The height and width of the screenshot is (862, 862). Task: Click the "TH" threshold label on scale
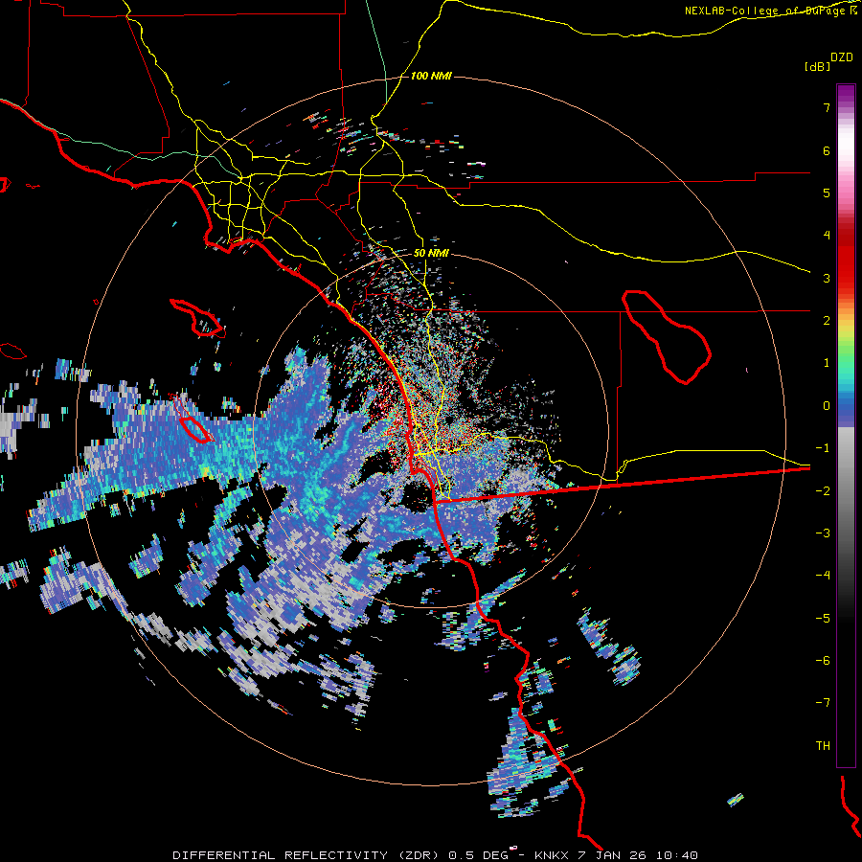(823, 745)
